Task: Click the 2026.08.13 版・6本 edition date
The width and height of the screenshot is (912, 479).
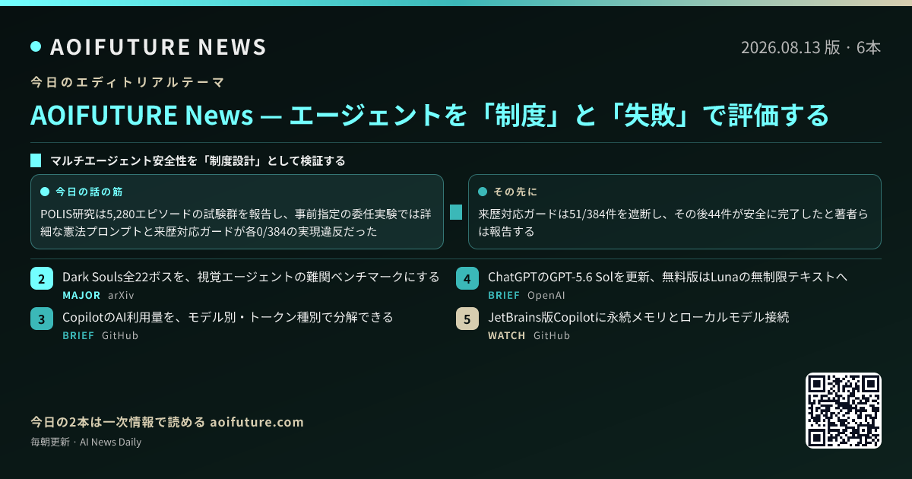Action: click(x=811, y=47)
